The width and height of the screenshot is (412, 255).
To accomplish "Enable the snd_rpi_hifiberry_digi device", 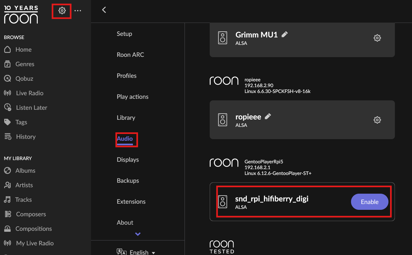I will (369, 202).
